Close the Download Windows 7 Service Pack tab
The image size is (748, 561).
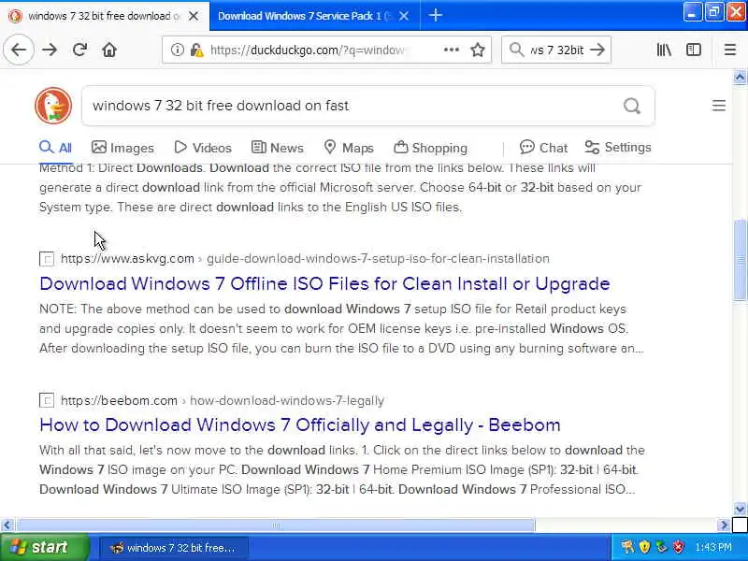point(404,16)
